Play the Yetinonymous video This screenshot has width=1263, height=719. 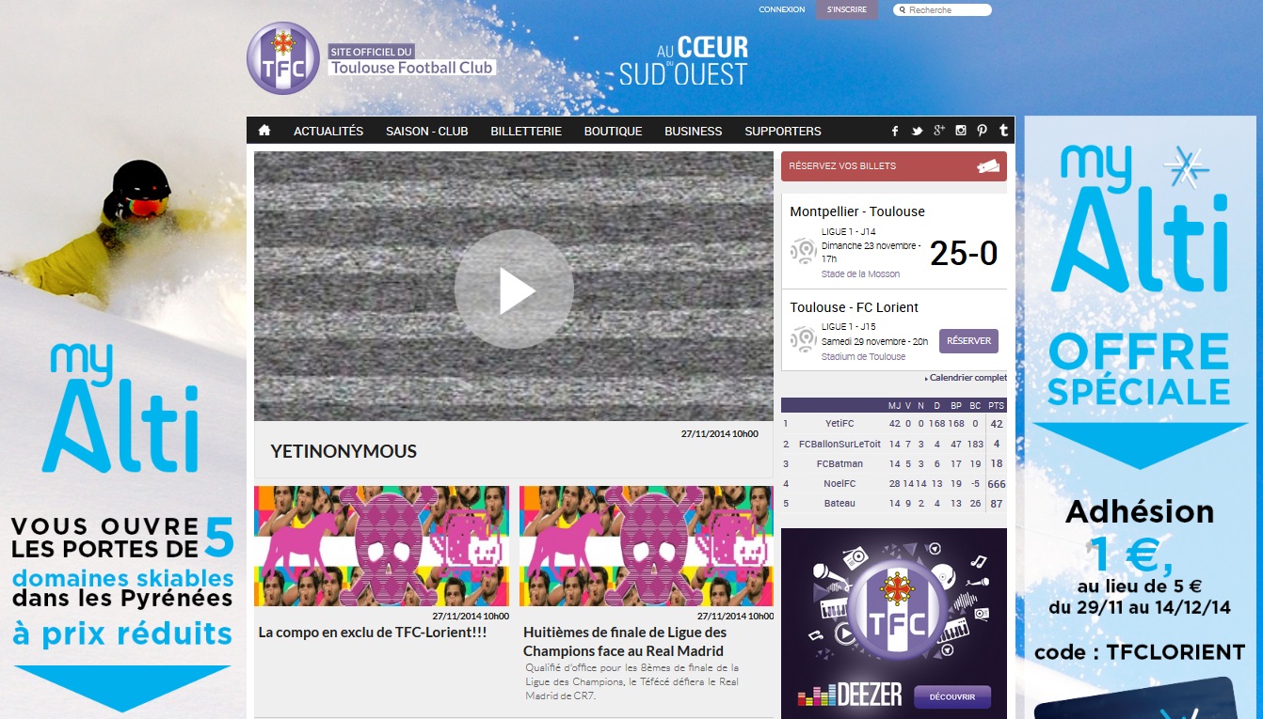coord(514,289)
